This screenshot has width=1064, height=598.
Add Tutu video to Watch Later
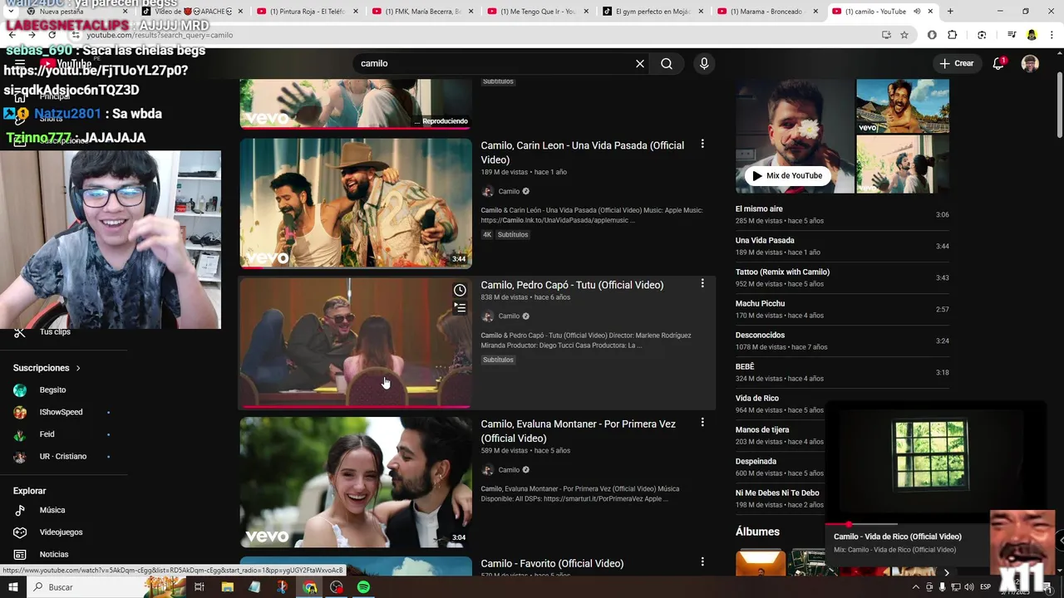(460, 290)
